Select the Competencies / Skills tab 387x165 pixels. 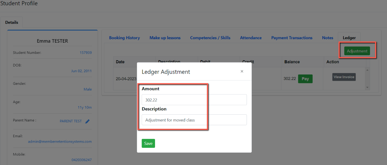210,38
